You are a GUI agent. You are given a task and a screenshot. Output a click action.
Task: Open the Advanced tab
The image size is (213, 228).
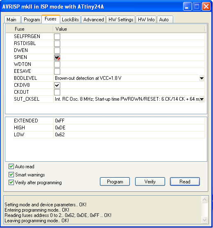(93, 20)
